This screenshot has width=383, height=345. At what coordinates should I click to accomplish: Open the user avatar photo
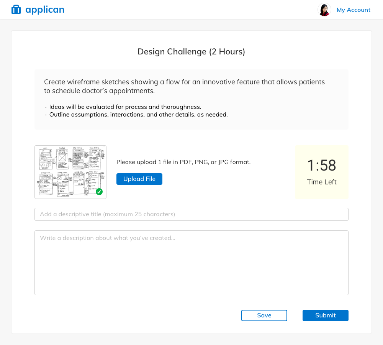[x=324, y=10]
